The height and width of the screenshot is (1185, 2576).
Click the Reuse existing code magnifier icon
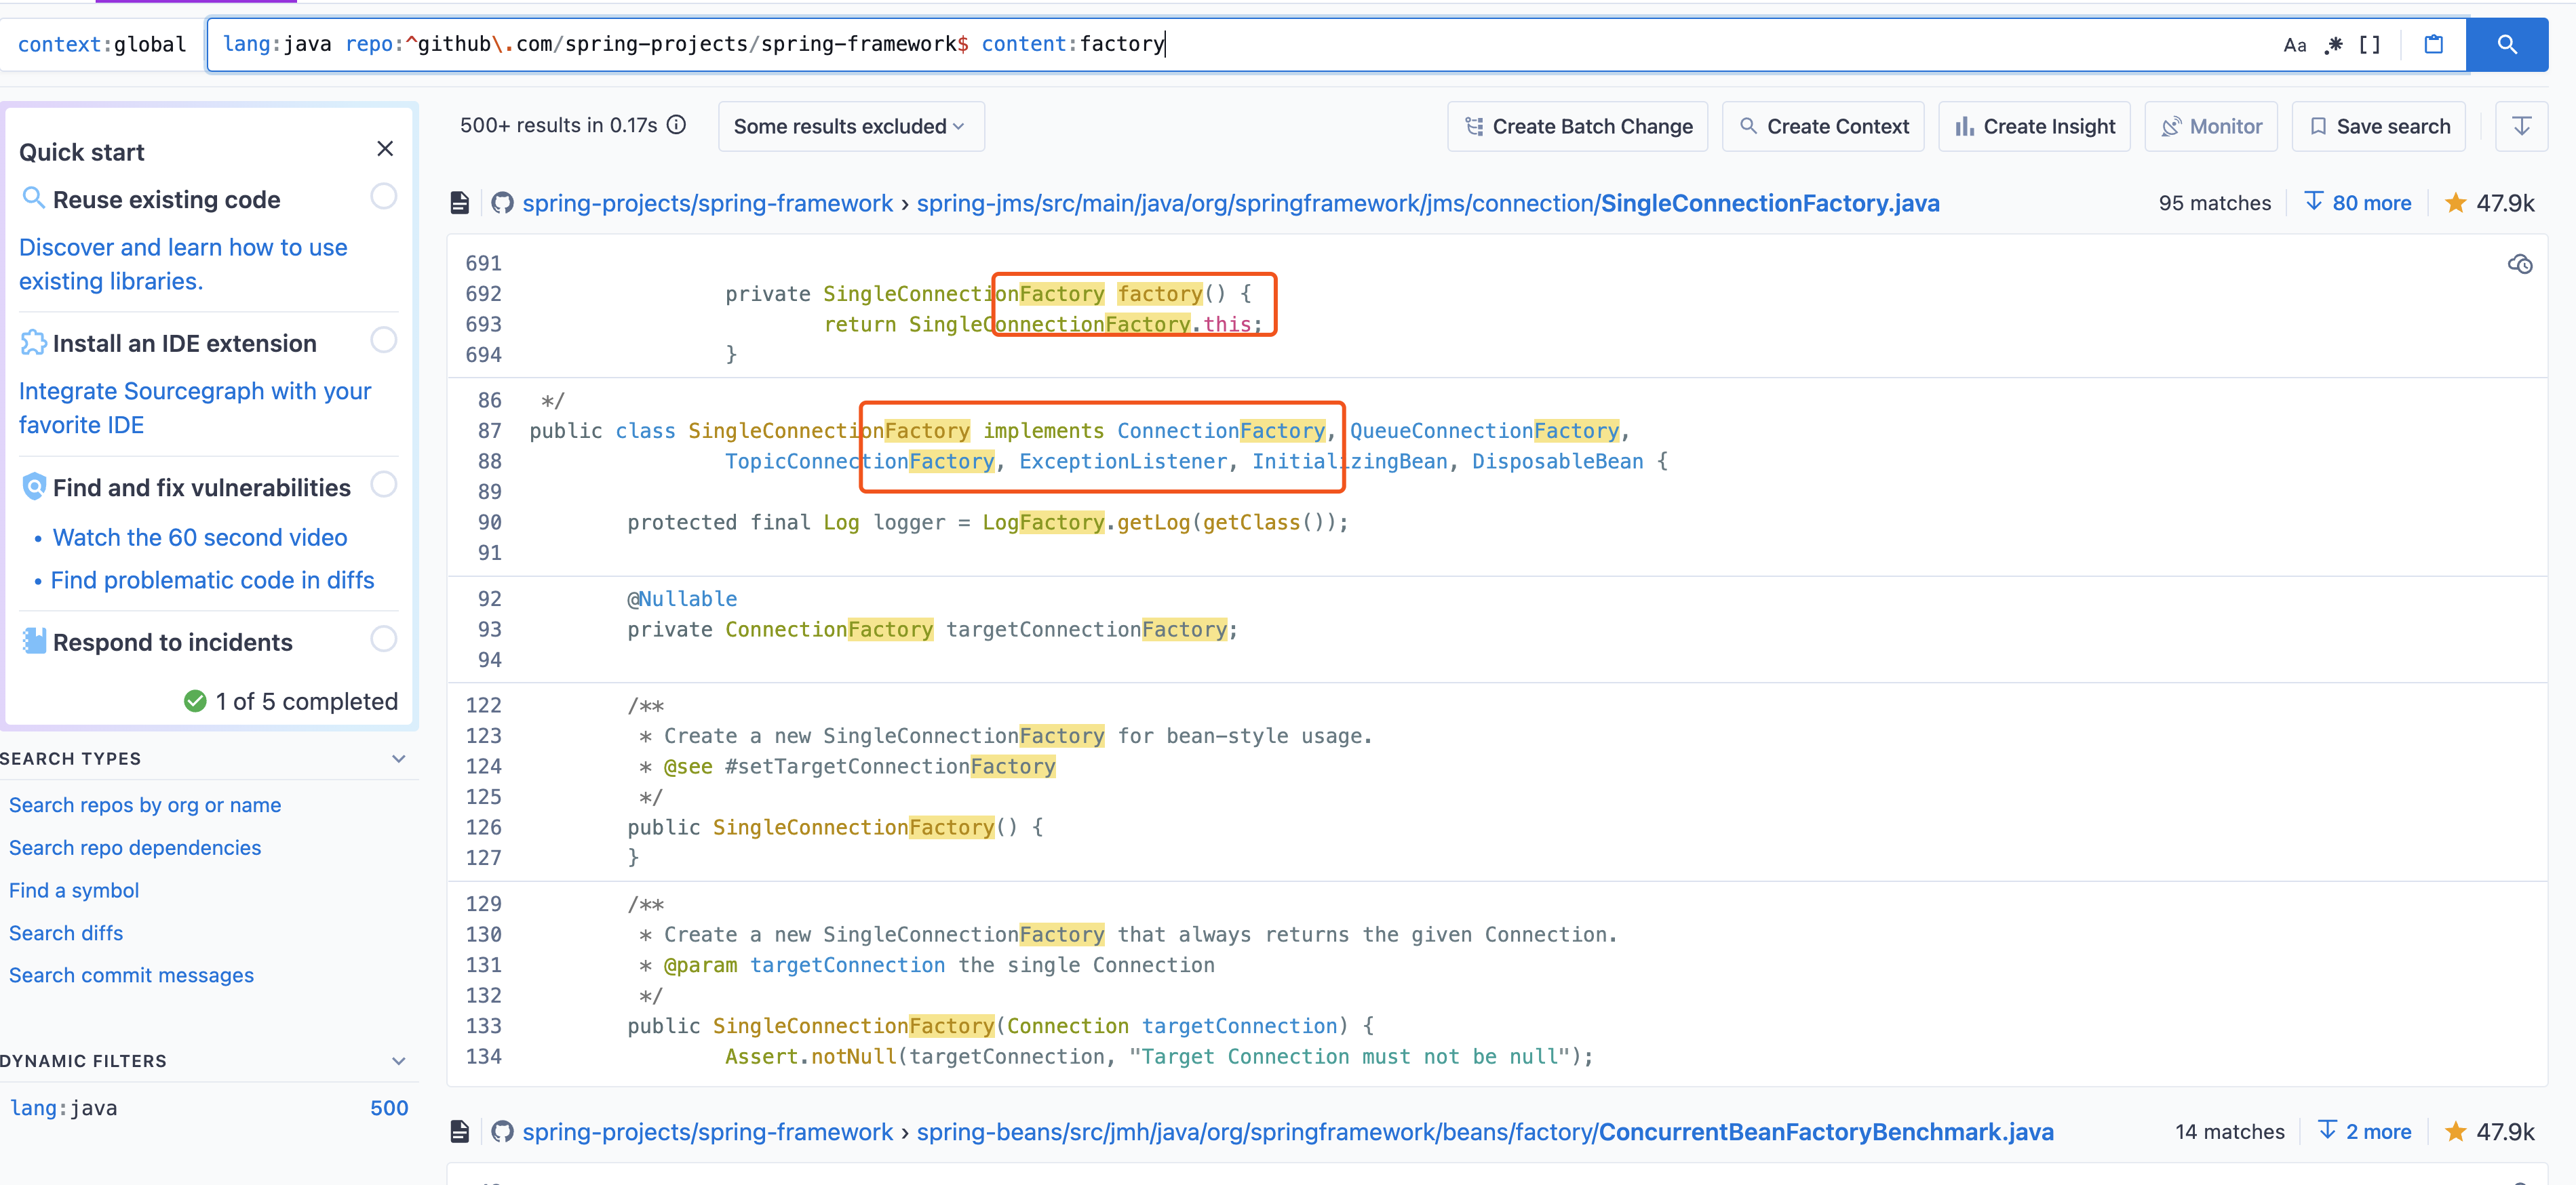33,198
